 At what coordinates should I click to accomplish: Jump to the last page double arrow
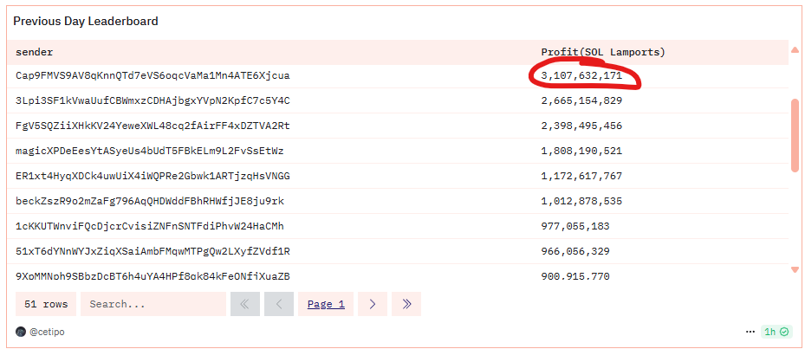point(406,304)
